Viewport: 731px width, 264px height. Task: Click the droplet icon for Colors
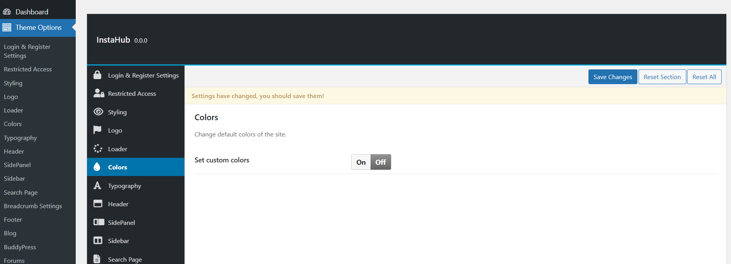click(97, 167)
